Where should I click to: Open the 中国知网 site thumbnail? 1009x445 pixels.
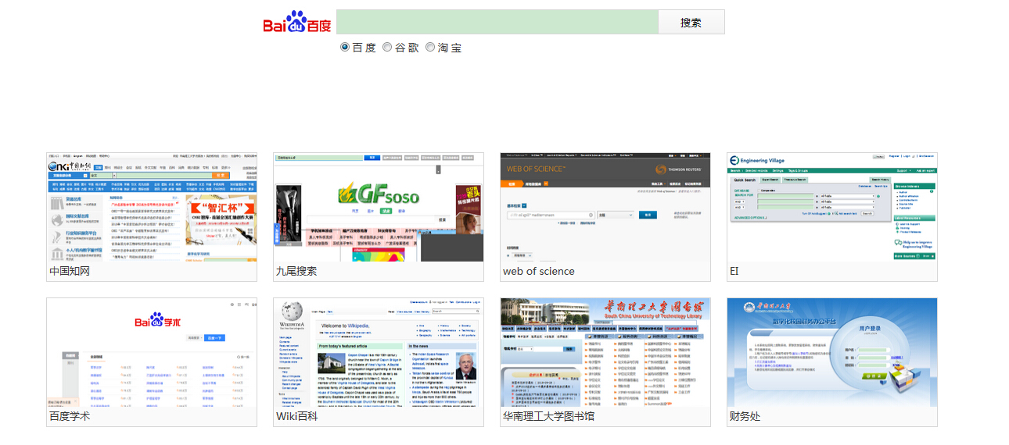click(152, 207)
